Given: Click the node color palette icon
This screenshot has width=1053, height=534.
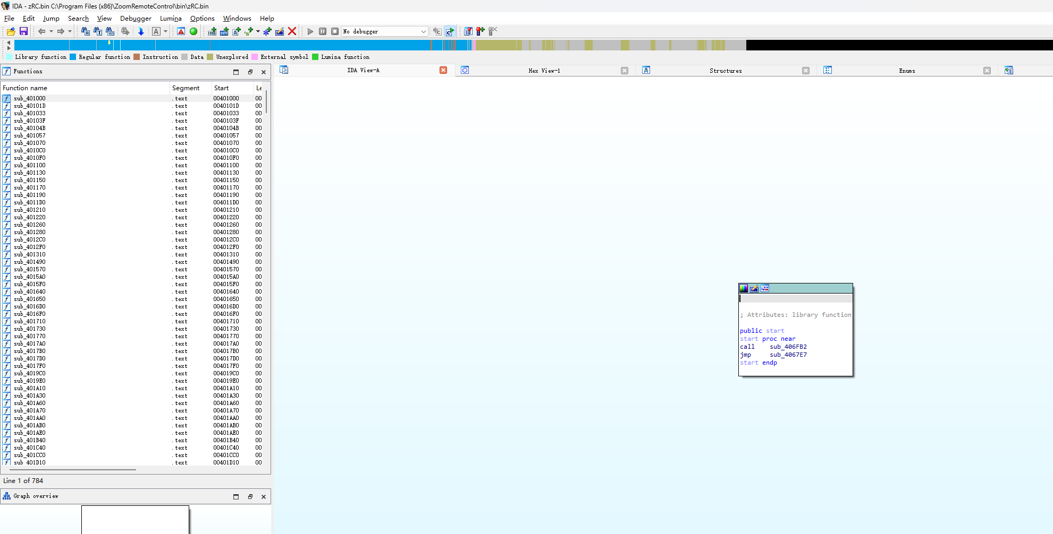Looking at the screenshot, I should 744,288.
